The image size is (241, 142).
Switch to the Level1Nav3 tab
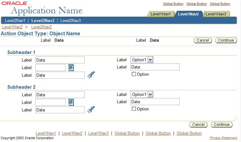(216, 14)
